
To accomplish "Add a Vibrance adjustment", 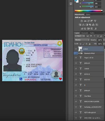I will click(95, 21).
